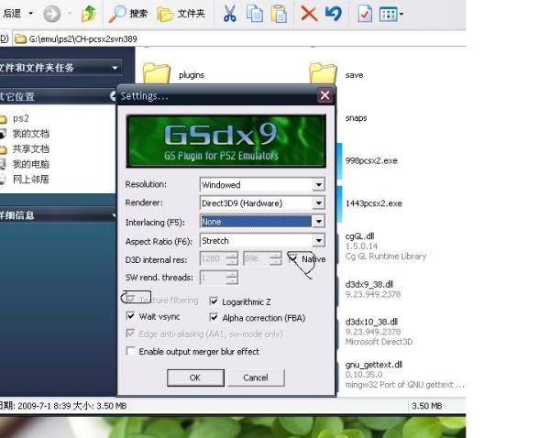Enable output merger blur effect
This screenshot has height=438, width=550.
point(130,351)
